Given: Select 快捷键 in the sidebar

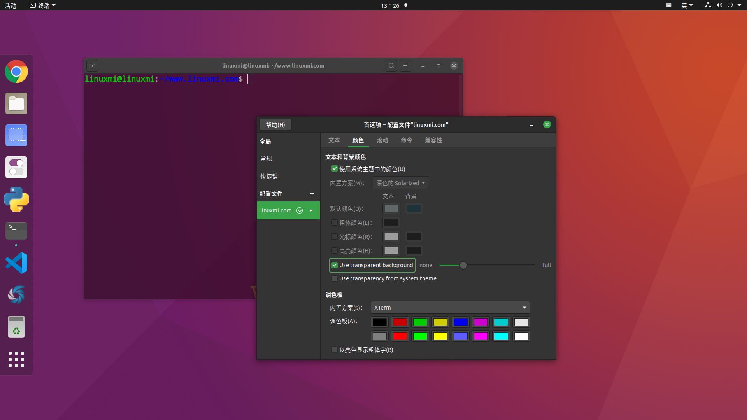Looking at the screenshot, I should click(x=288, y=177).
